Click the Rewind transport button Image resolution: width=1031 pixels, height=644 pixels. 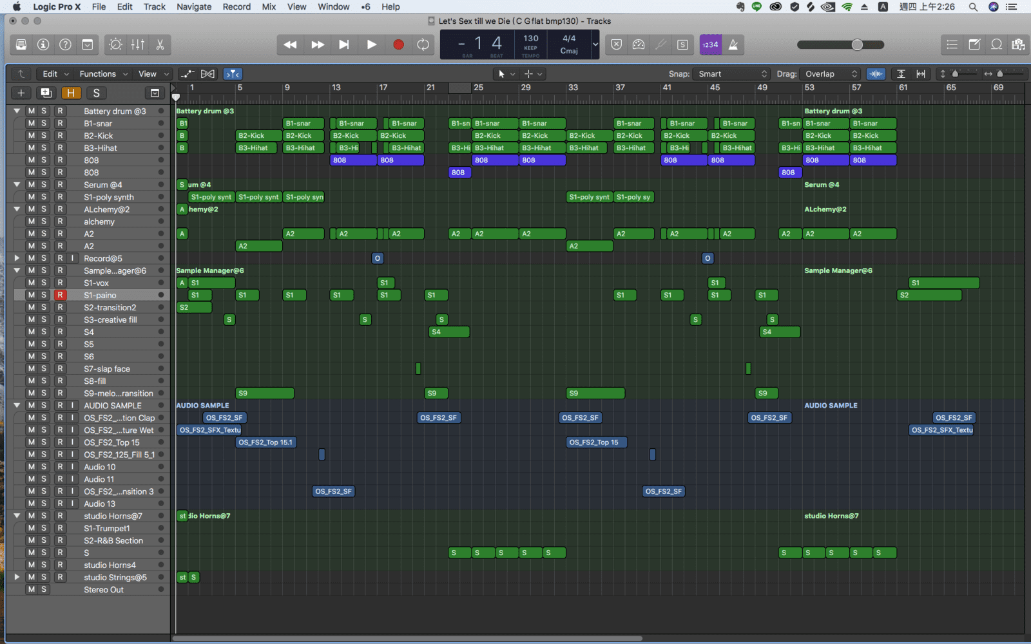click(x=290, y=44)
